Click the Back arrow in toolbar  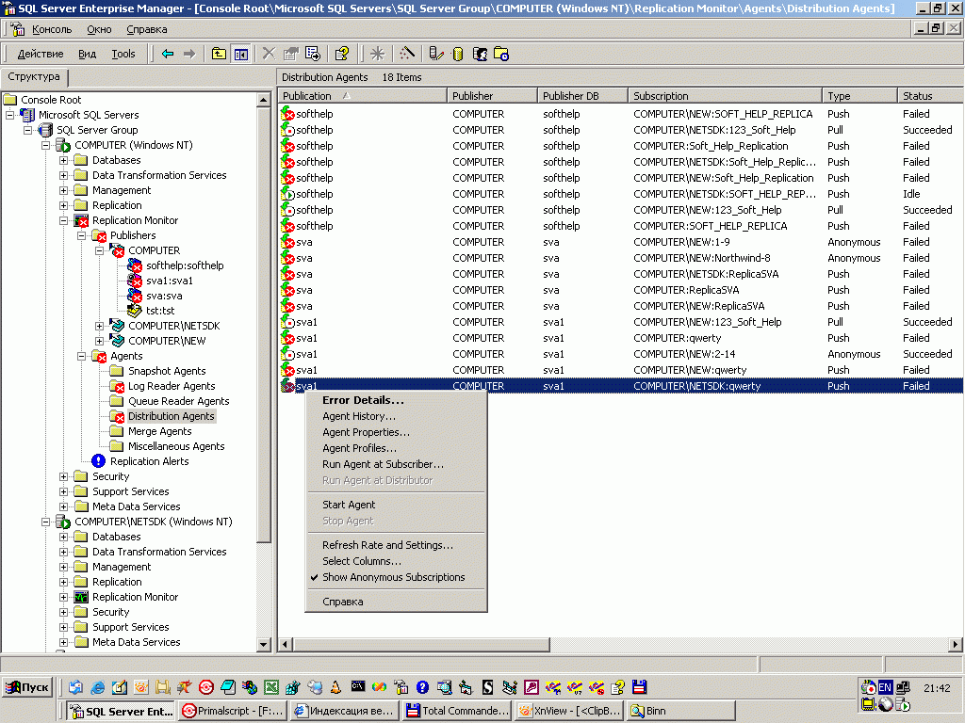point(168,54)
